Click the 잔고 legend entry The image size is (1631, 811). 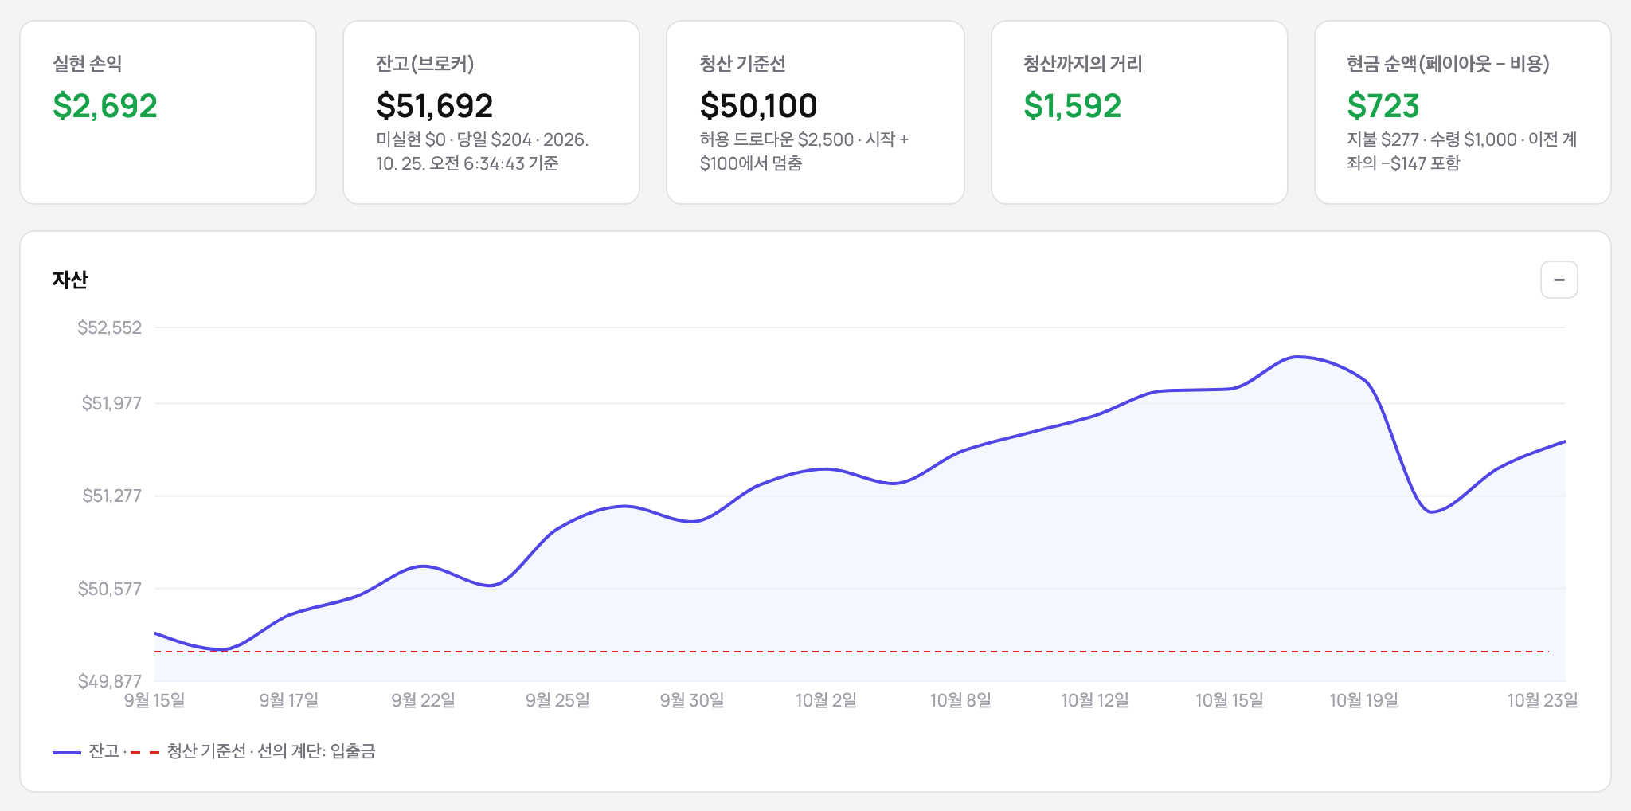[x=86, y=751]
